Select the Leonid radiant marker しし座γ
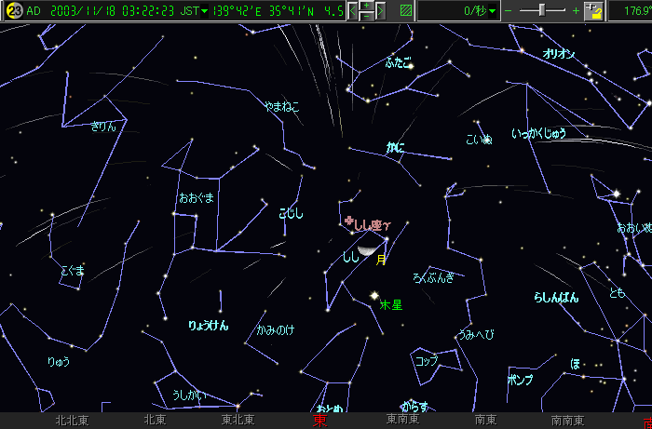Image resolution: width=652 pixels, height=429 pixels. click(x=349, y=222)
